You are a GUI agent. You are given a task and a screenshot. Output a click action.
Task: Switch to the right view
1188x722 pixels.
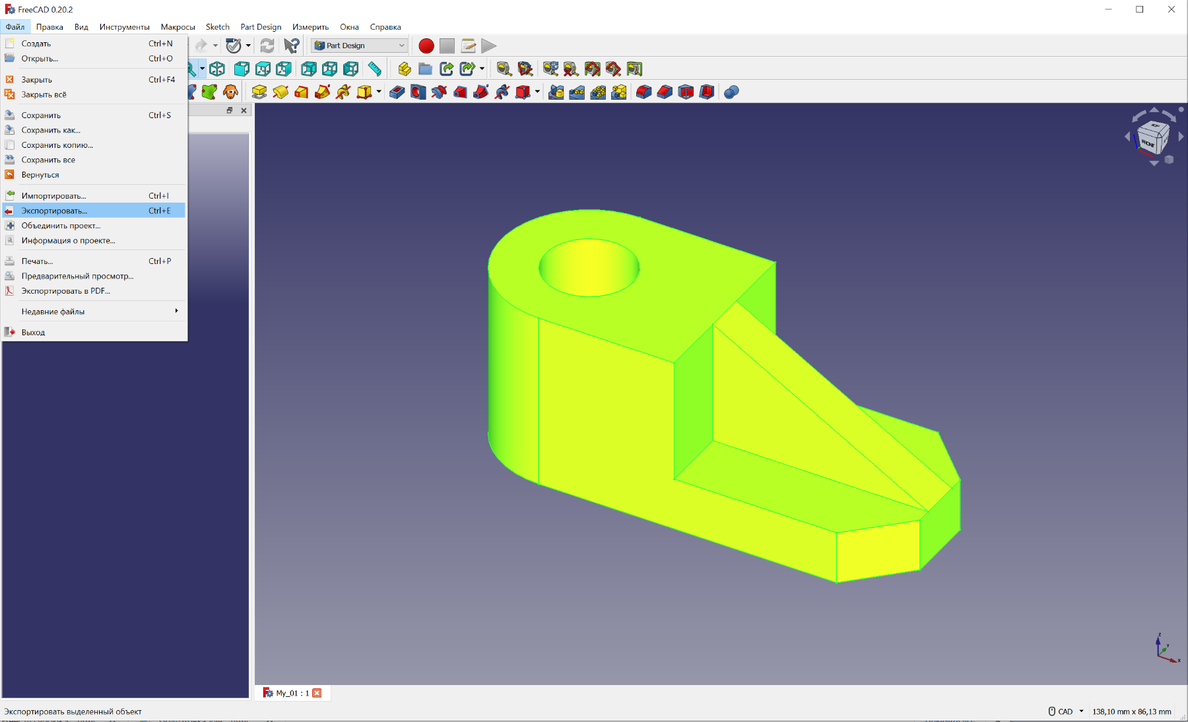click(284, 69)
